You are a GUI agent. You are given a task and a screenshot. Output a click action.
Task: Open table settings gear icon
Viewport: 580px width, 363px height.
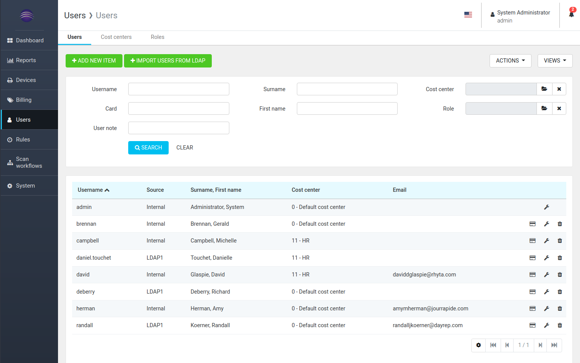[478, 345]
